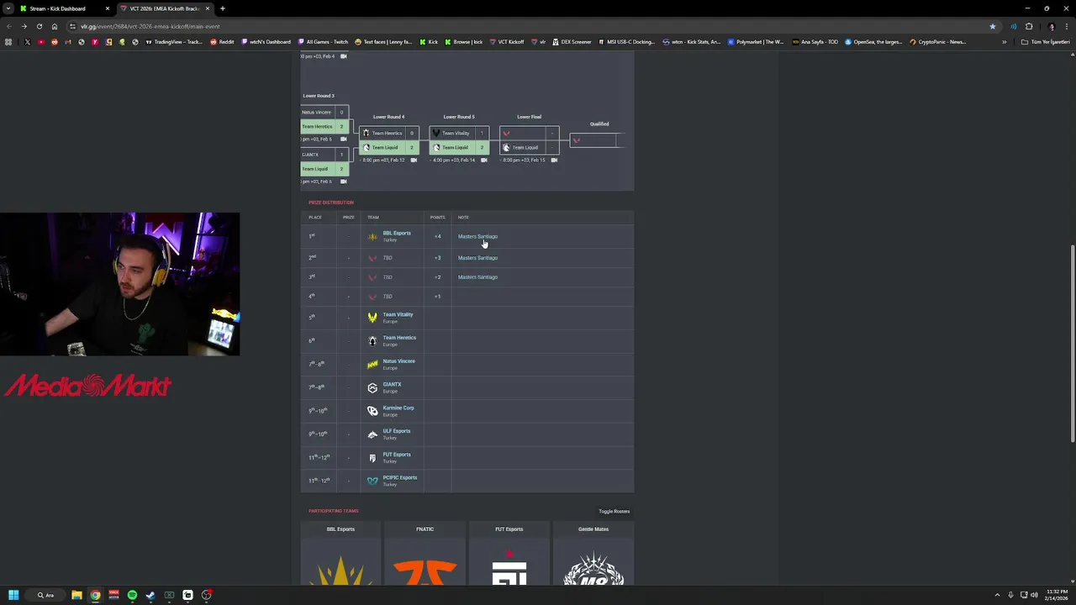Click the Team Vitality logo in prize table
Viewport: 1076px width, 605px height.
(372, 318)
